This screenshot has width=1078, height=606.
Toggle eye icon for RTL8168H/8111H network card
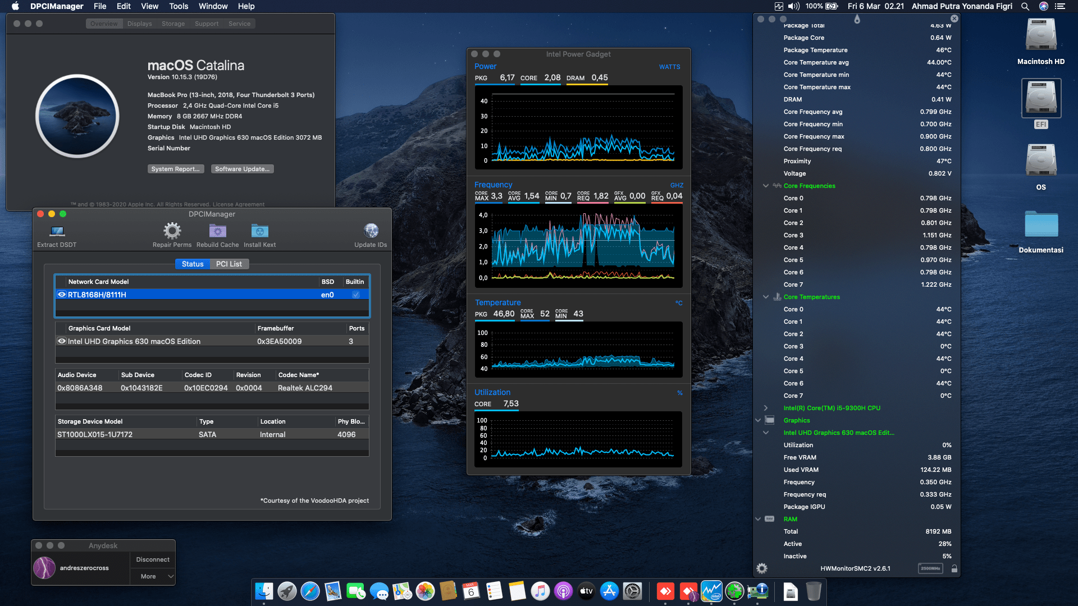[x=62, y=295]
